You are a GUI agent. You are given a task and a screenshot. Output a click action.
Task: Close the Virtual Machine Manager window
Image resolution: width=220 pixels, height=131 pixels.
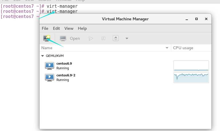tap(206, 19)
